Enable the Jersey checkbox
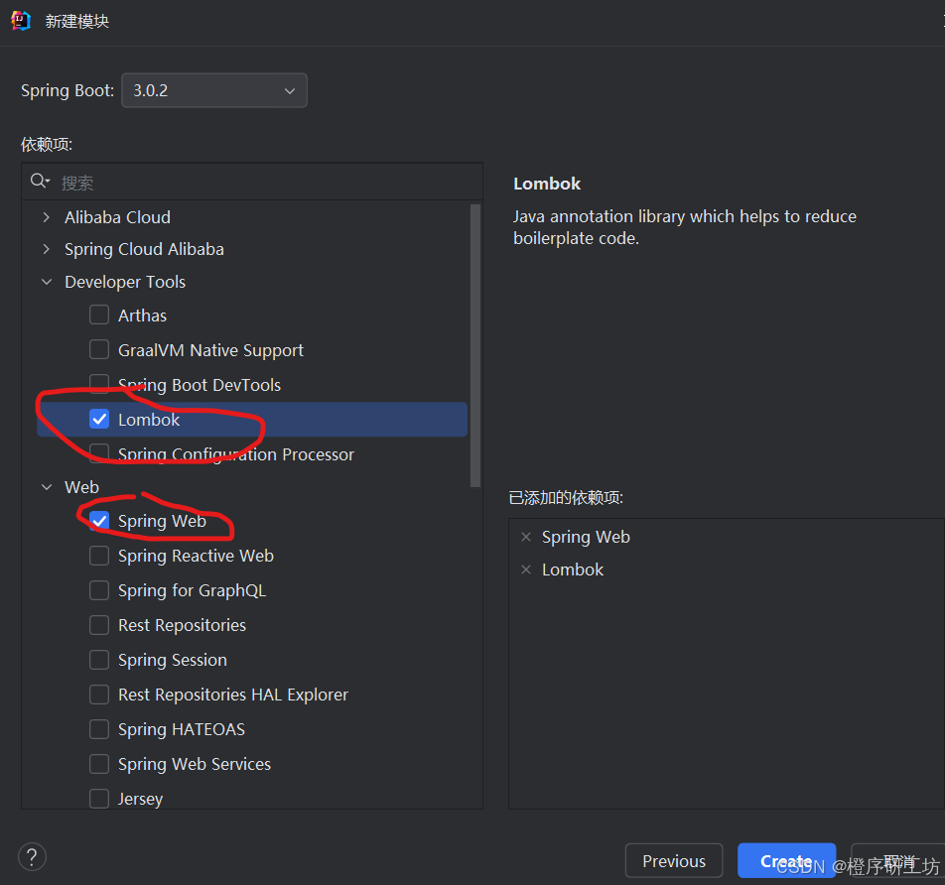This screenshot has width=945, height=885. click(x=99, y=799)
